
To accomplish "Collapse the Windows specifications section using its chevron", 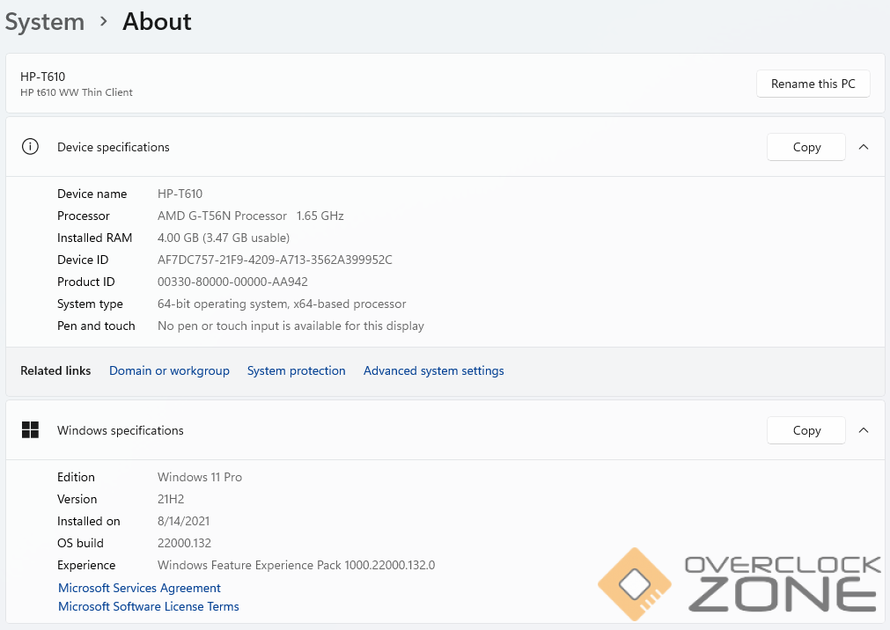I will click(x=863, y=430).
